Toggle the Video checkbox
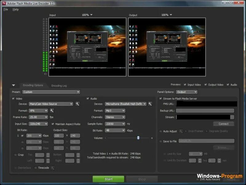The image size is (246, 185). [13, 98]
